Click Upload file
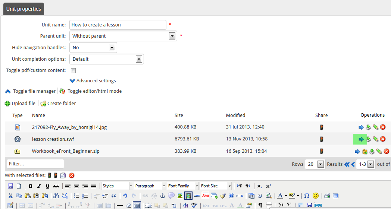 click(24, 103)
